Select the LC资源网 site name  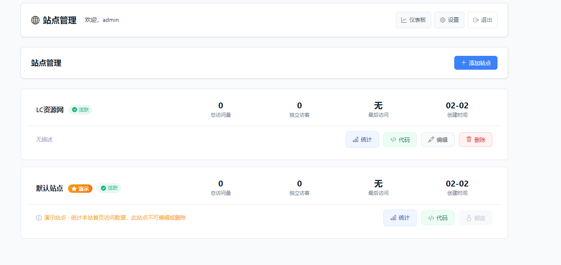[x=50, y=110]
